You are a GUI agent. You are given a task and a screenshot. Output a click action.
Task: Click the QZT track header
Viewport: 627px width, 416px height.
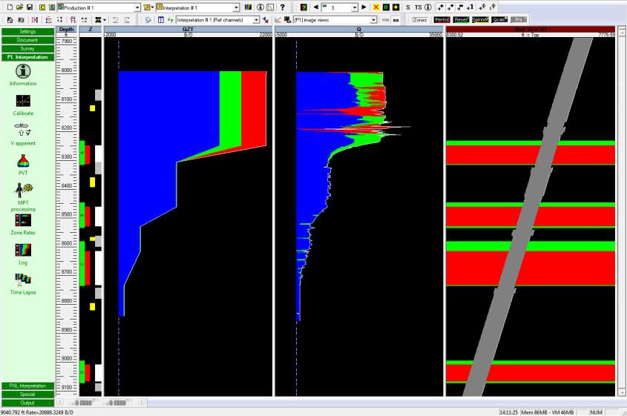(x=188, y=30)
